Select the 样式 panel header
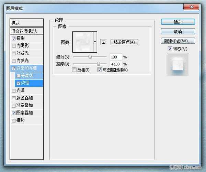The image size is (206, 172). point(26,23)
